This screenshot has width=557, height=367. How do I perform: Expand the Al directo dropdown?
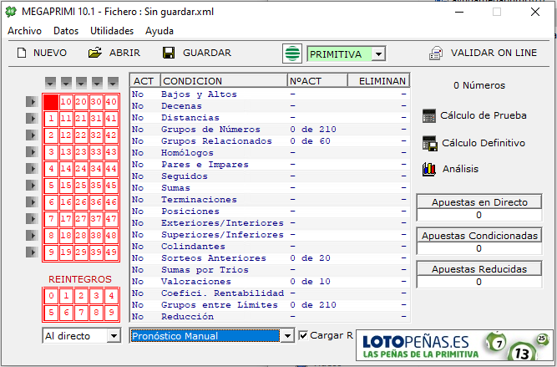point(114,335)
